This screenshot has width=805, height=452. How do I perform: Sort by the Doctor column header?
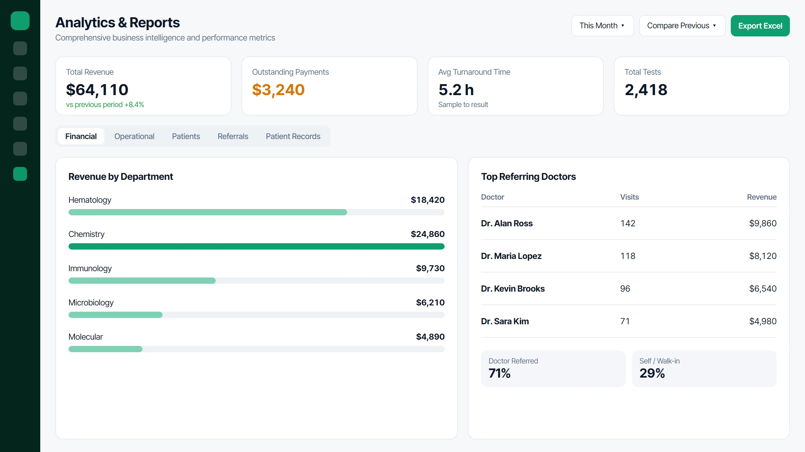[x=492, y=197]
